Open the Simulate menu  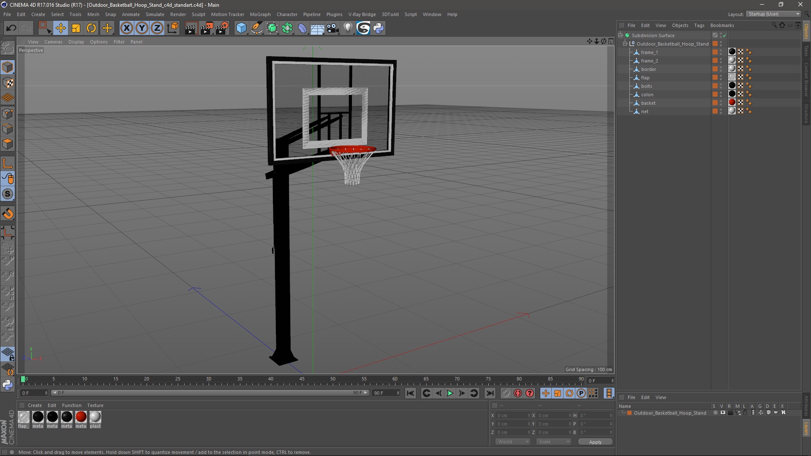pos(155,14)
